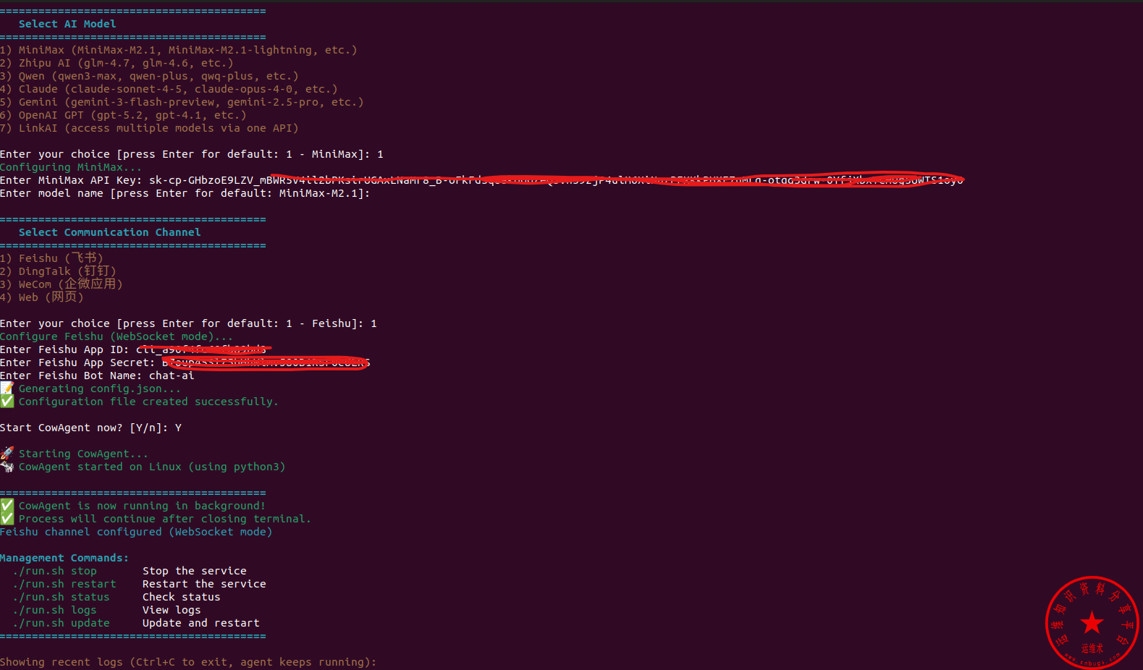Click the green checkmark beside Configuration file created

point(7,402)
